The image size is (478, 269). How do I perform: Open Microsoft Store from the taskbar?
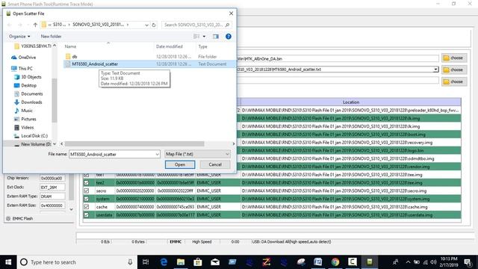198,262
